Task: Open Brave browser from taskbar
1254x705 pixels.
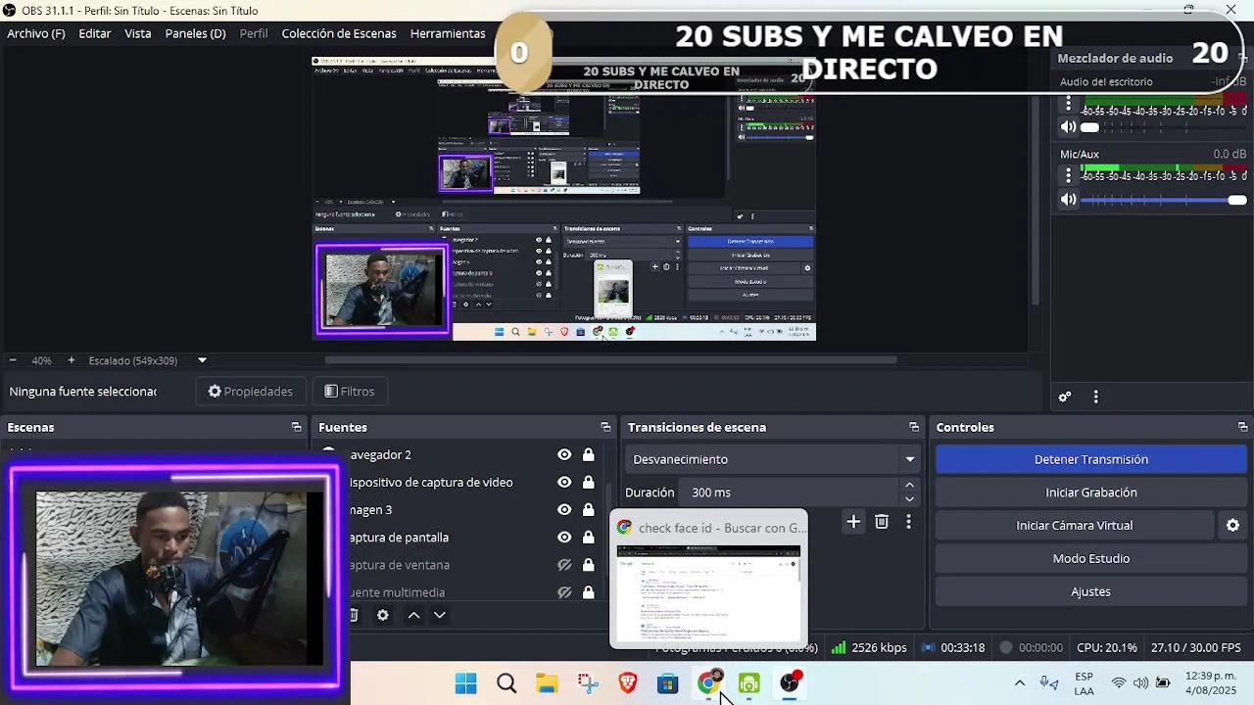Action: pyautogui.click(x=628, y=683)
